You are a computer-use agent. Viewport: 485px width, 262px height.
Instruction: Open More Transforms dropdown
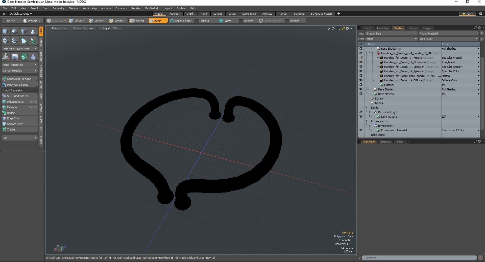(x=19, y=65)
